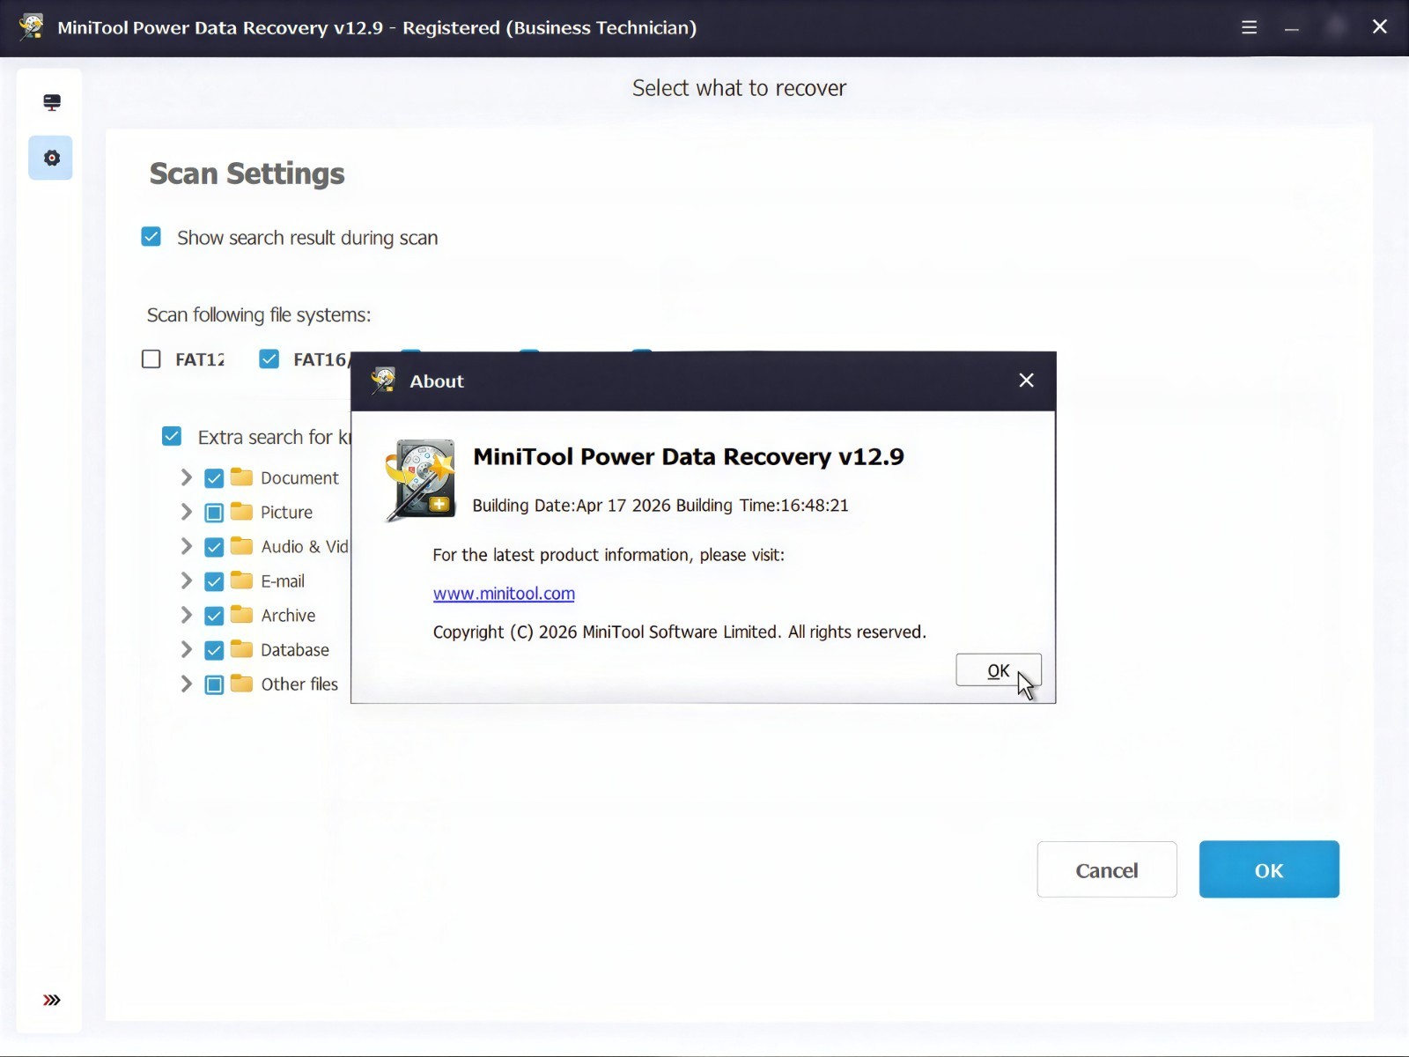1409x1057 pixels.
Task: Close the MiniTool main window
Action: [1380, 27]
